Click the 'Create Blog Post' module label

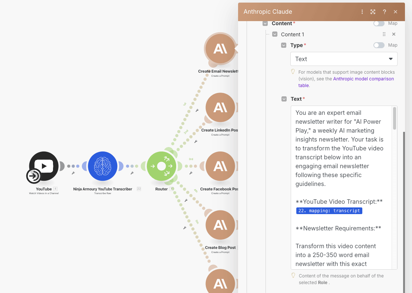pos(220,247)
